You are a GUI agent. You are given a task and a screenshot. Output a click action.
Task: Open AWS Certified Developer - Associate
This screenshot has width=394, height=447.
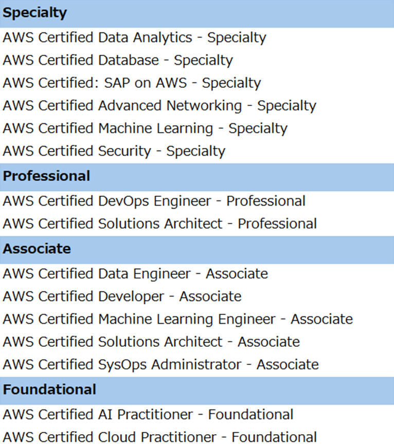click(x=122, y=296)
